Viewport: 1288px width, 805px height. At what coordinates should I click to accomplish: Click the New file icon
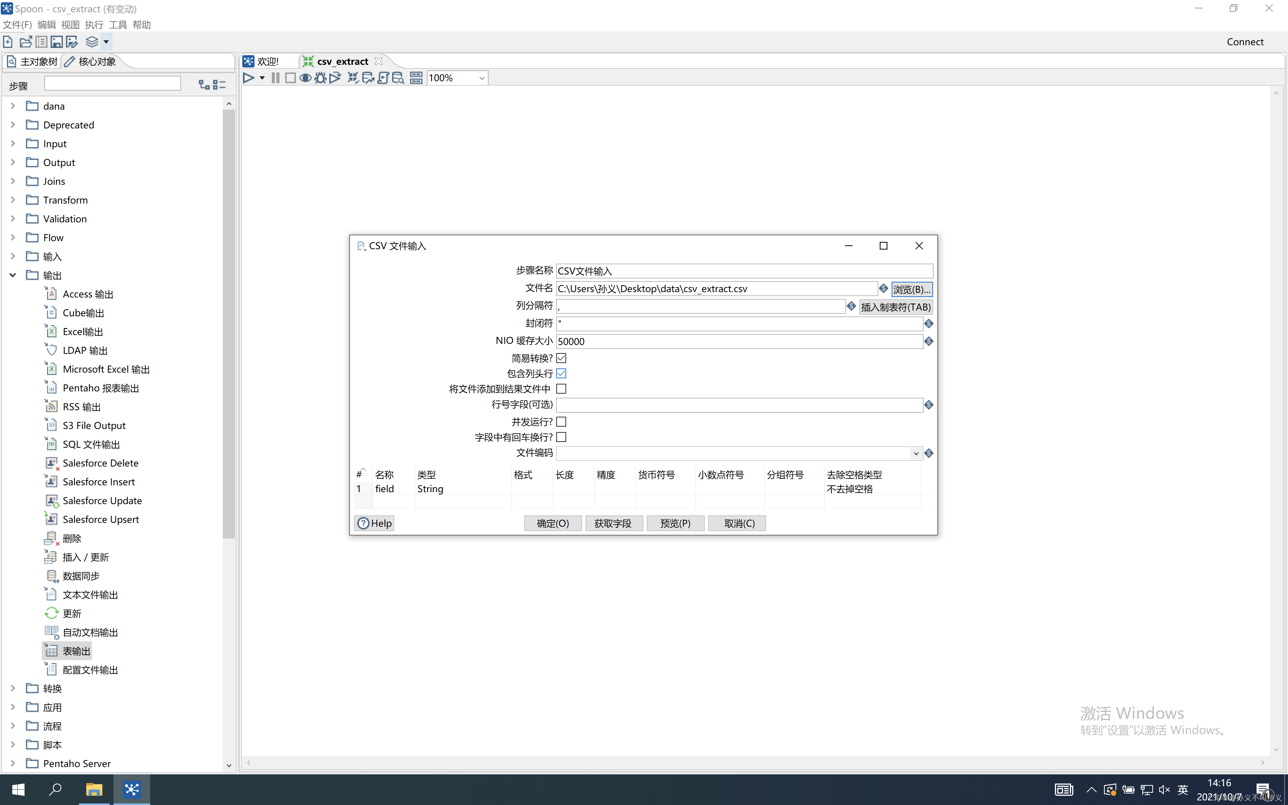click(8, 41)
